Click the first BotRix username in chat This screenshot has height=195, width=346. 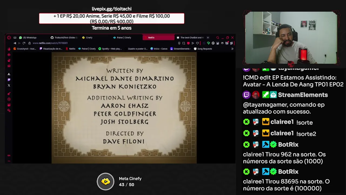(x=288, y=145)
